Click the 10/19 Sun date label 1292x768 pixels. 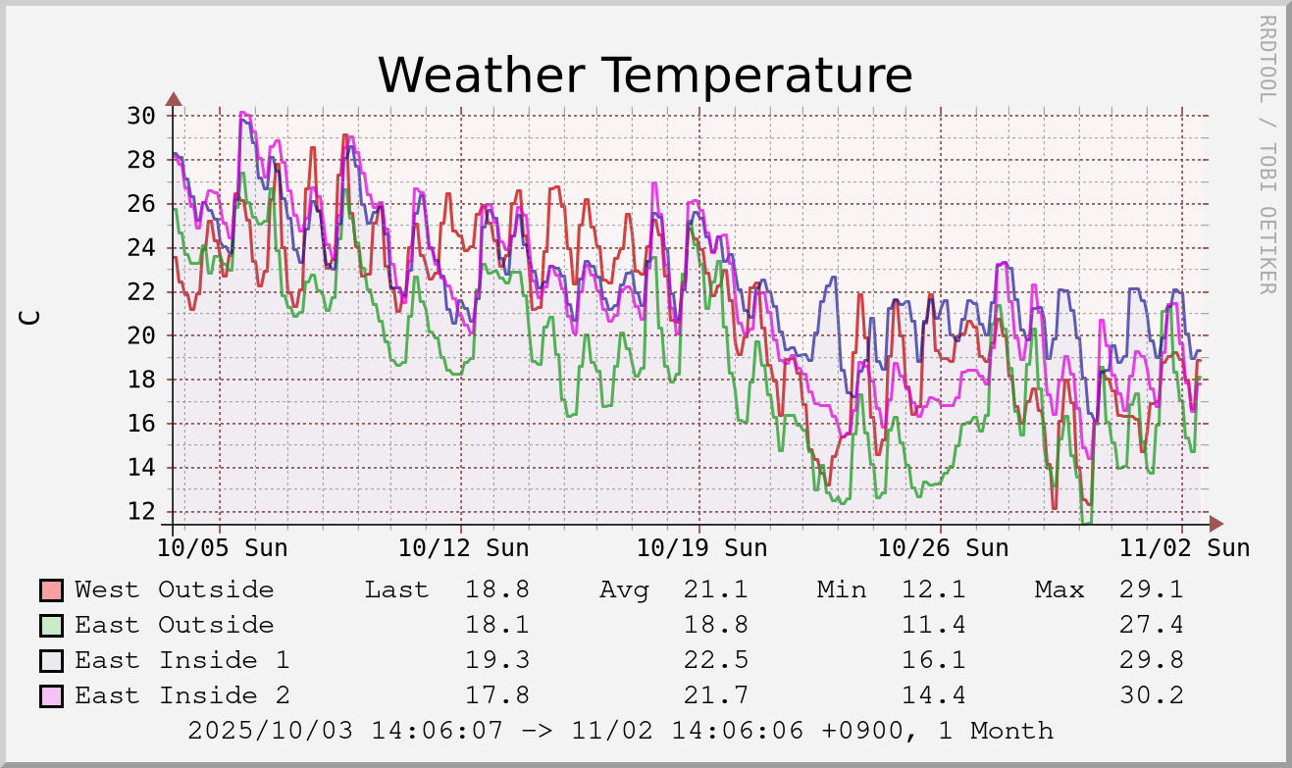[x=702, y=548]
